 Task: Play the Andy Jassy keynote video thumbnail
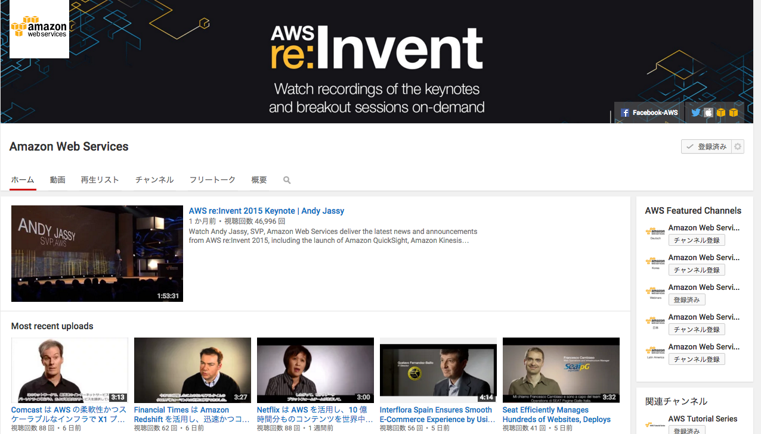tap(97, 254)
